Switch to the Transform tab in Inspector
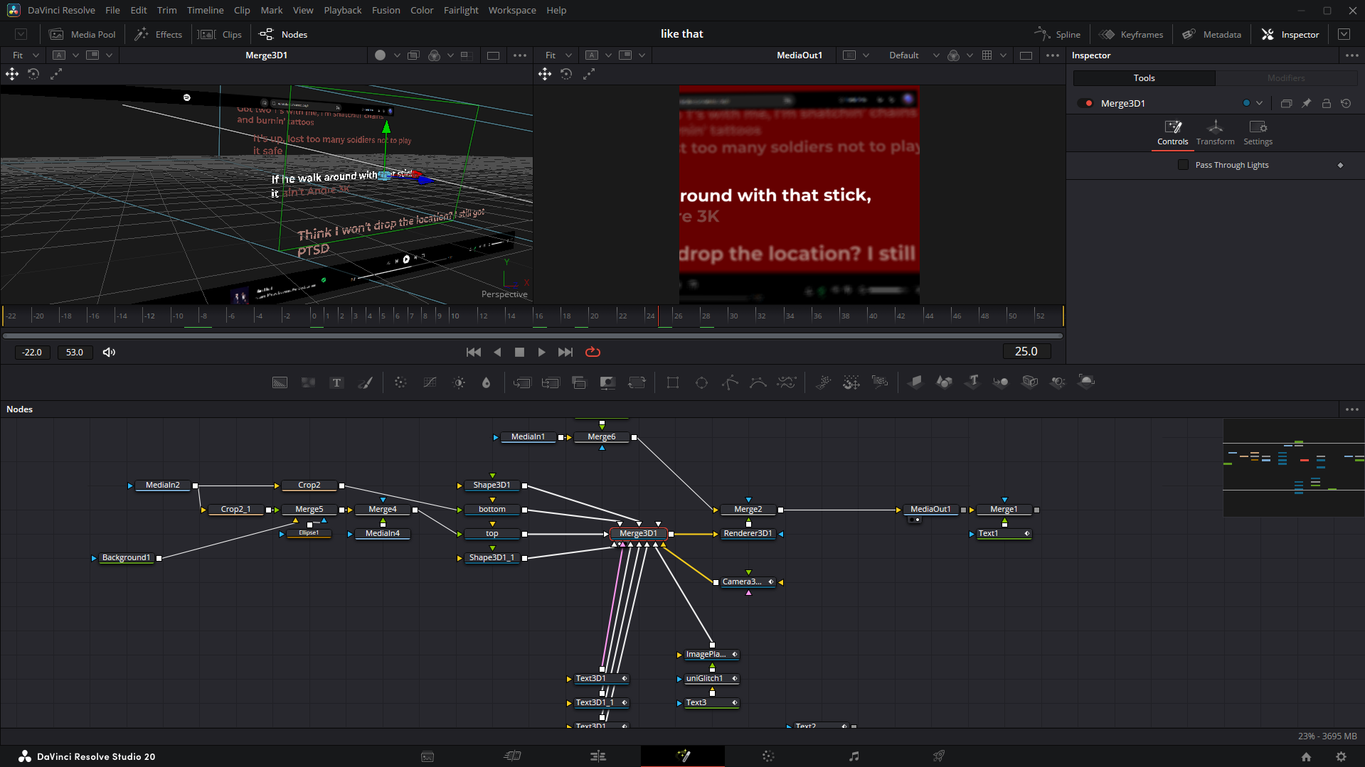This screenshot has width=1365, height=767. click(1215, 133)
